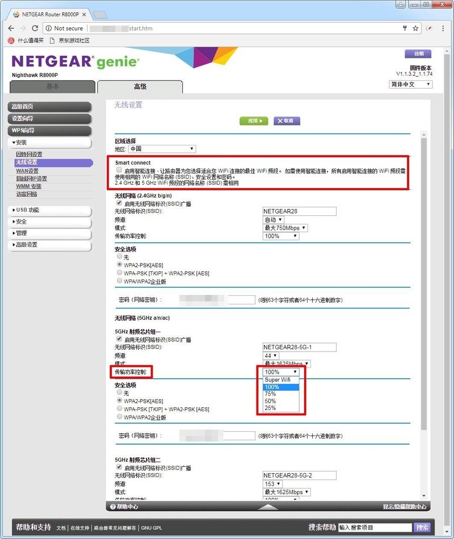
Task: Choose 75% in the power list
Action: click(x=281, y=394)
